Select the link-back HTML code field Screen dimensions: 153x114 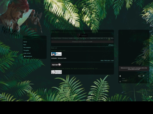pos(82,38)
